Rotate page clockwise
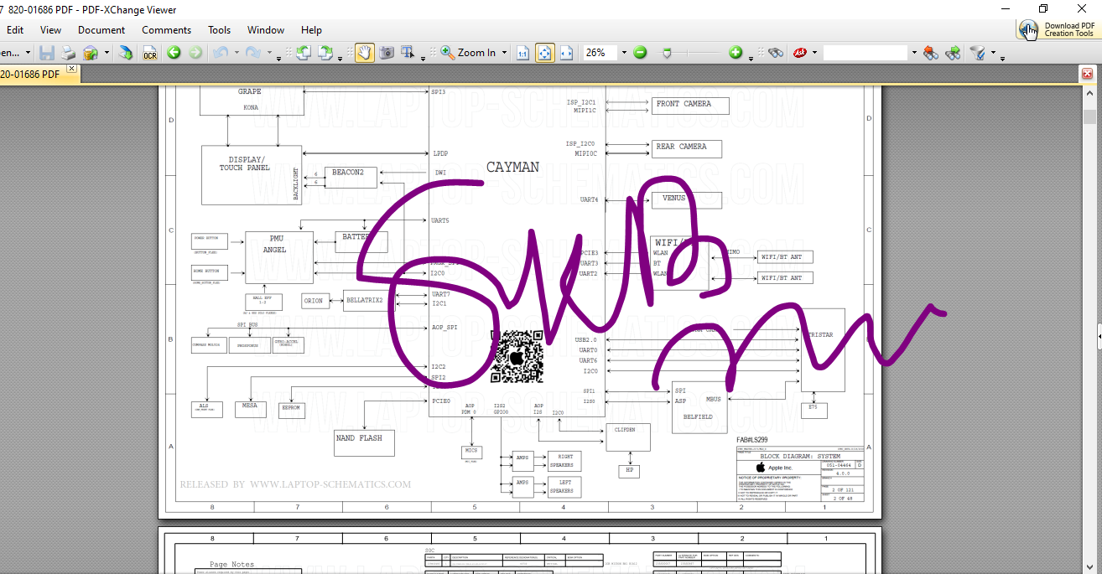 point(326,53)
